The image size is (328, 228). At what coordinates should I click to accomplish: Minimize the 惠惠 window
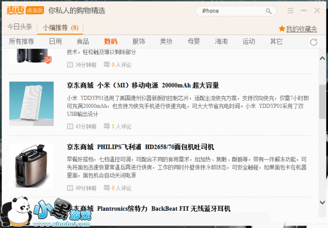(304, 11)
